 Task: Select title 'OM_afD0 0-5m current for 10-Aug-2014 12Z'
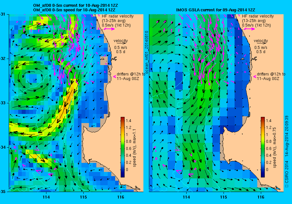point(75,6)
